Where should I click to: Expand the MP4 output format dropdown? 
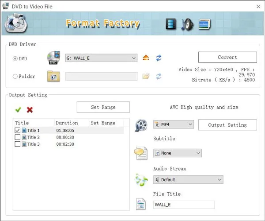point(174,124)
